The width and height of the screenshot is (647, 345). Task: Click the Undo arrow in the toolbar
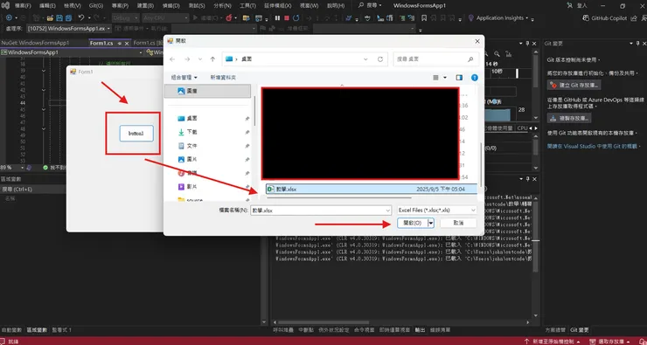click(x=80, y=18)
